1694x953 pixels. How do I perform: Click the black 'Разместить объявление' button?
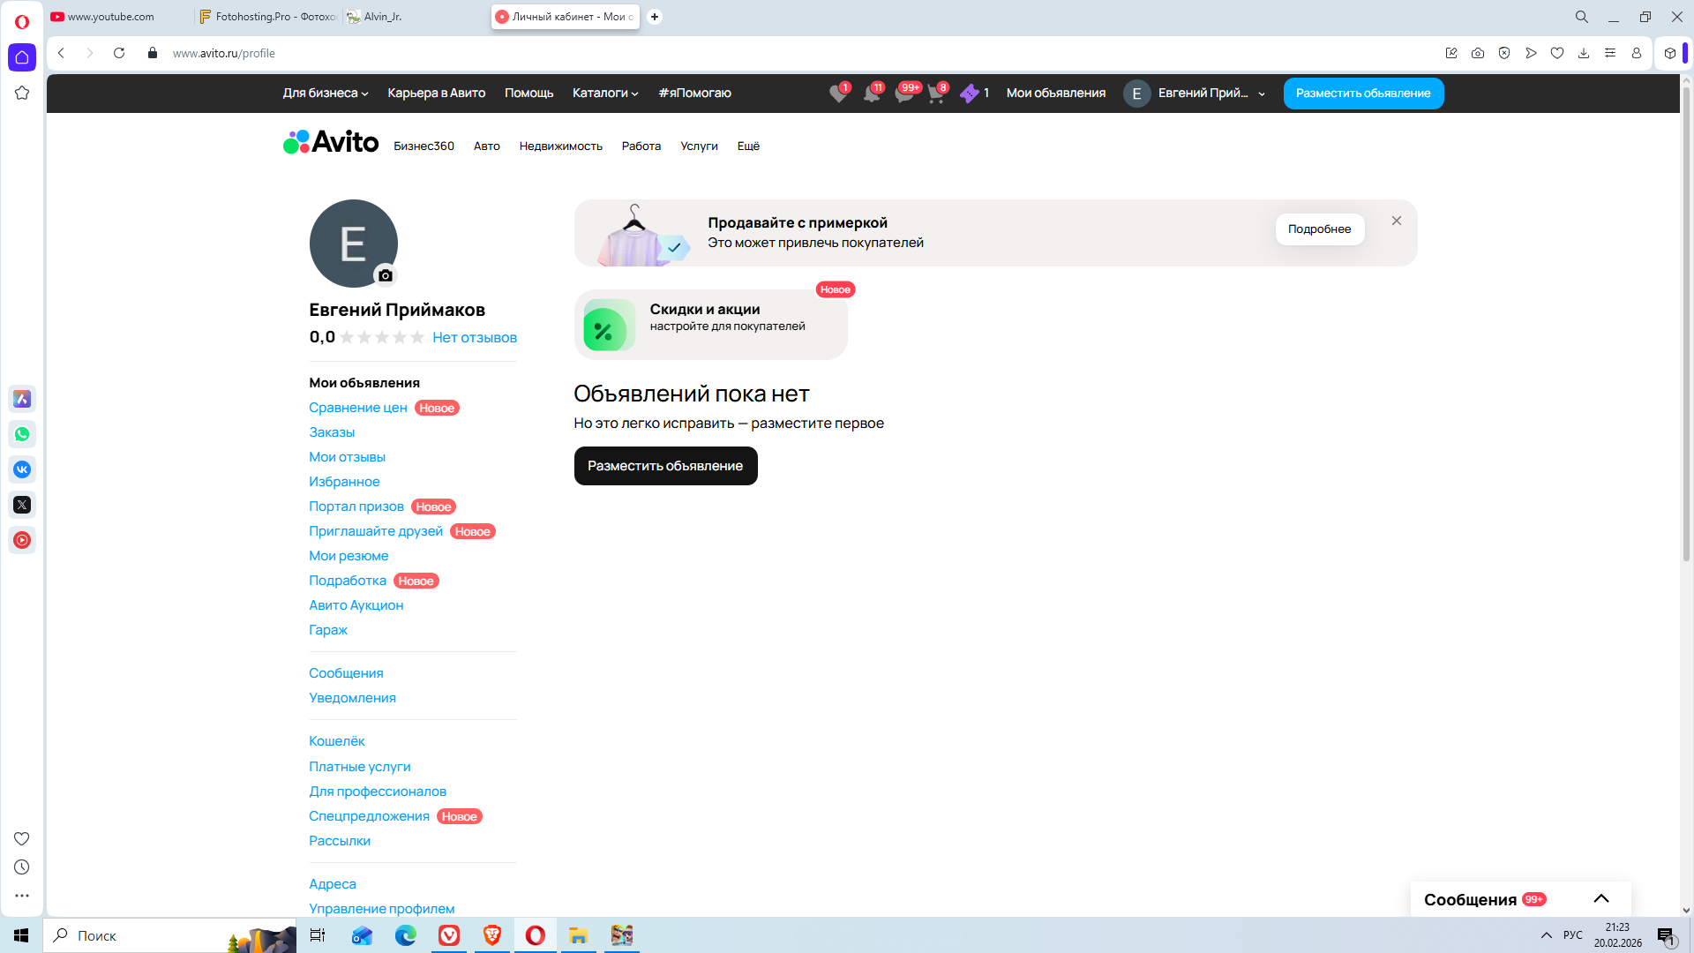[x=665, y=466]
